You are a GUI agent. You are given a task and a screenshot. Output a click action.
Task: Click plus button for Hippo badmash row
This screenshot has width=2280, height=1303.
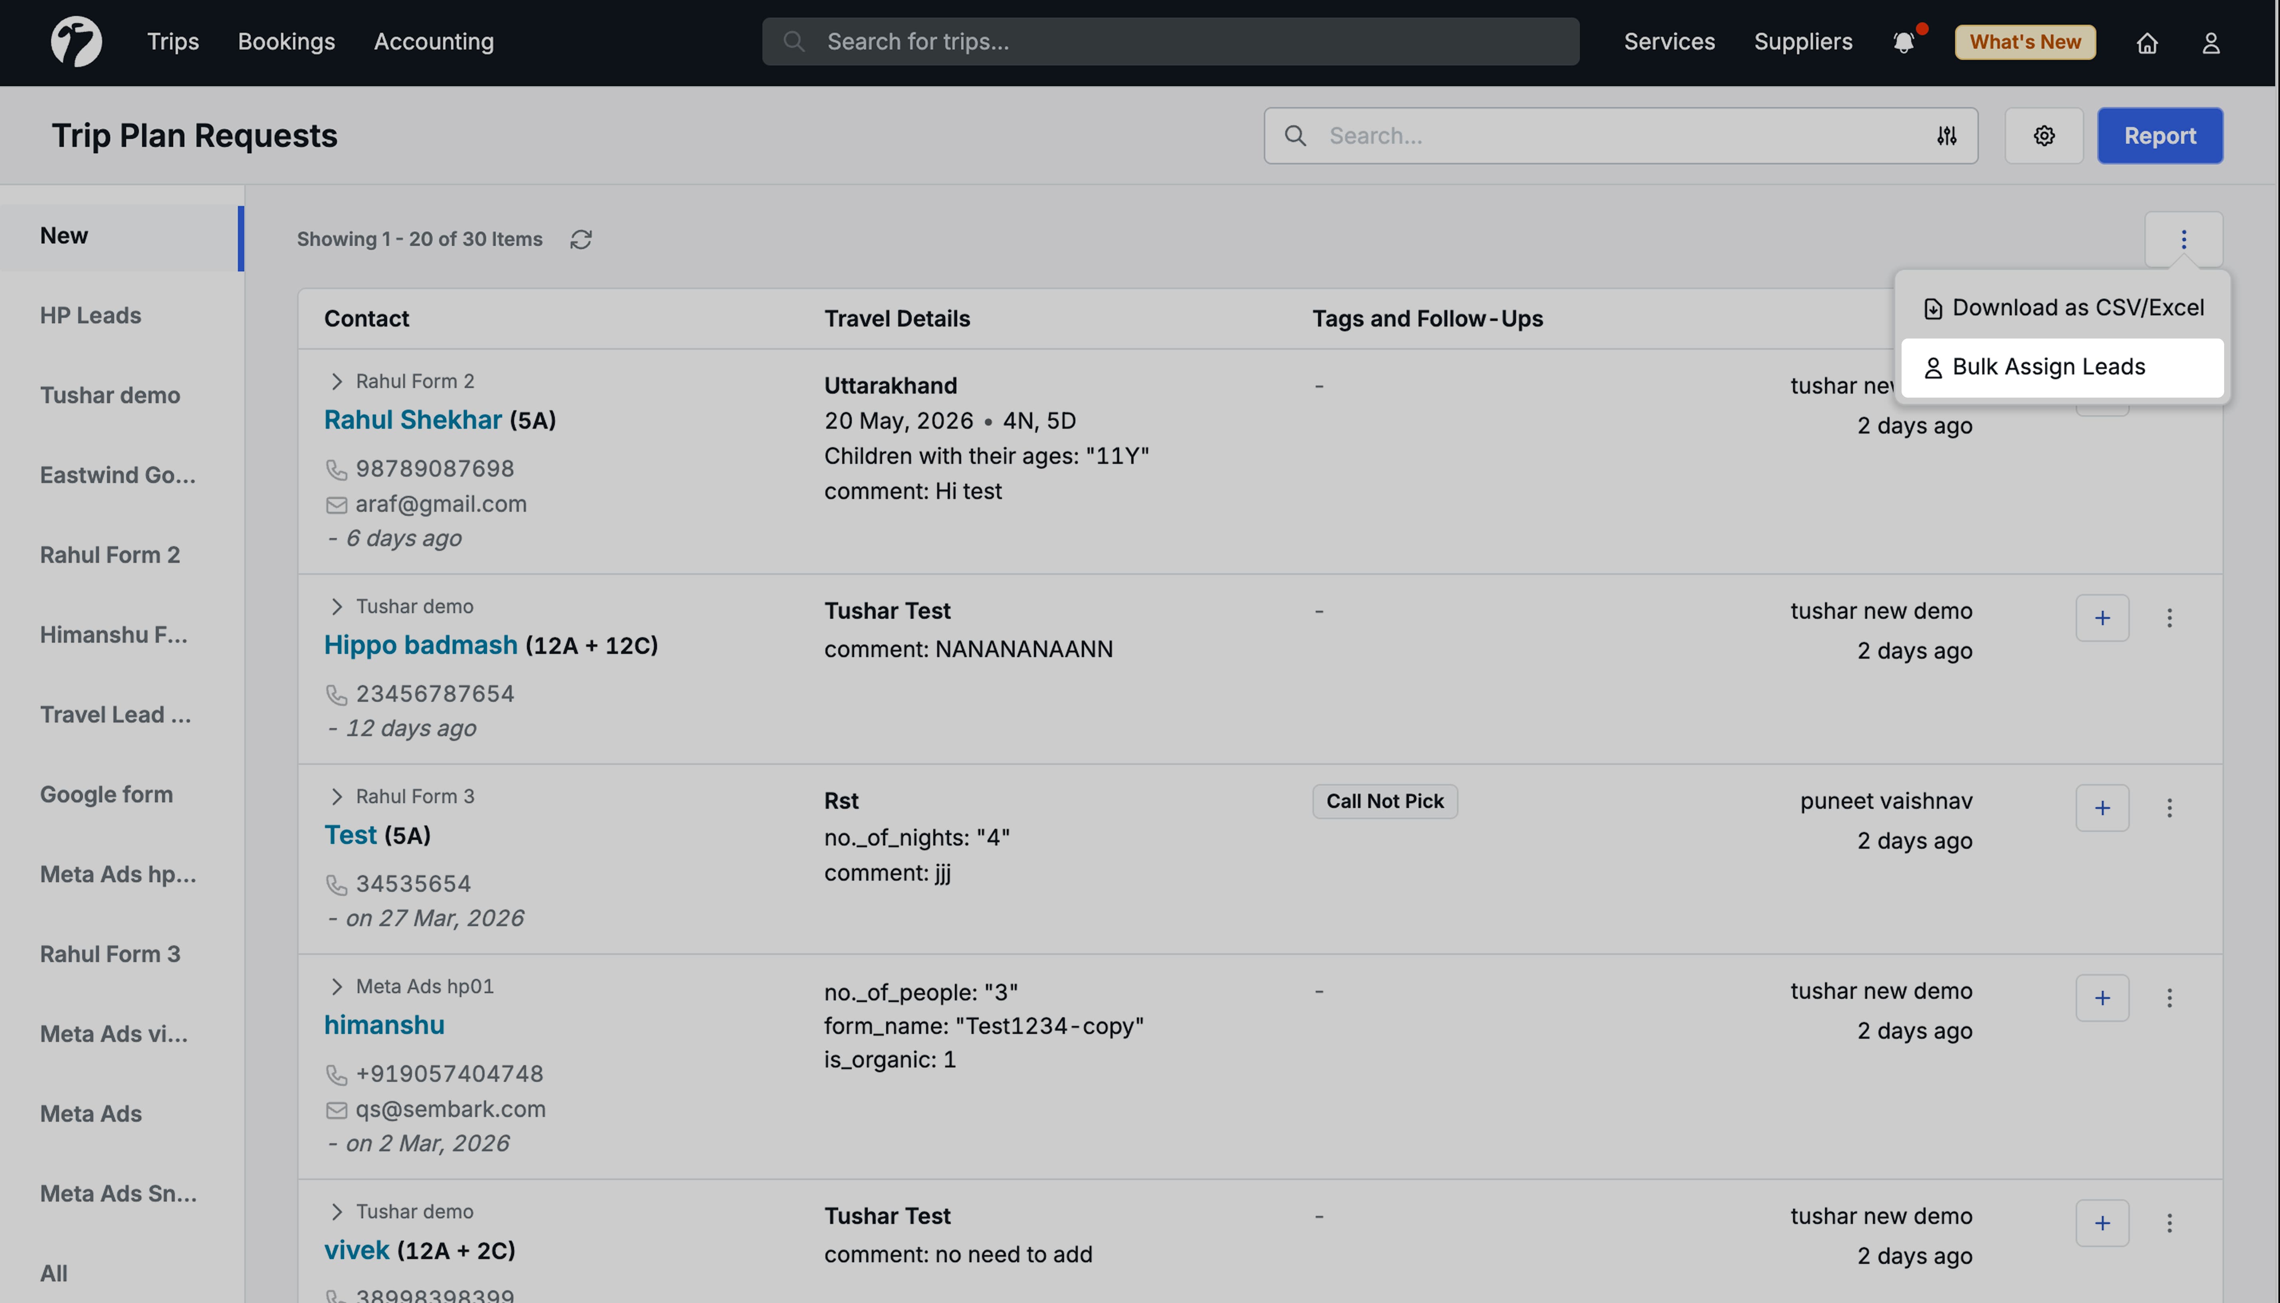click(x=2102, y=618)
